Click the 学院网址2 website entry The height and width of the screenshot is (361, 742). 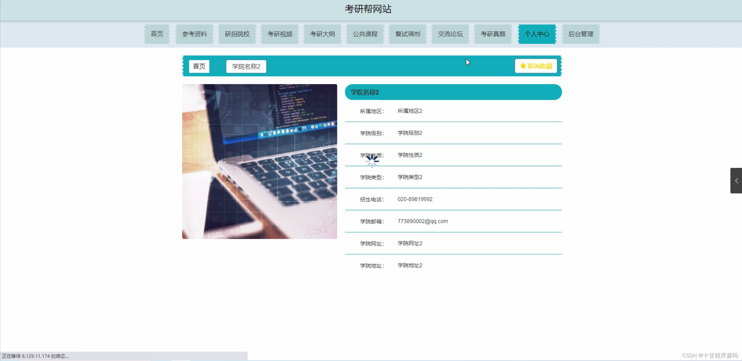click(410, 243)
